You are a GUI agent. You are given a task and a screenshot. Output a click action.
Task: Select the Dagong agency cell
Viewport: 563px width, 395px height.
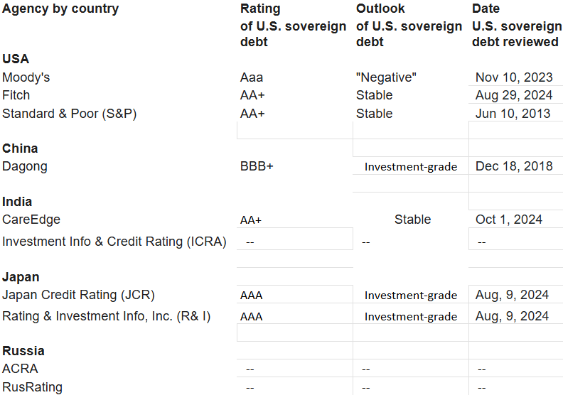click(x=25, y=167)
